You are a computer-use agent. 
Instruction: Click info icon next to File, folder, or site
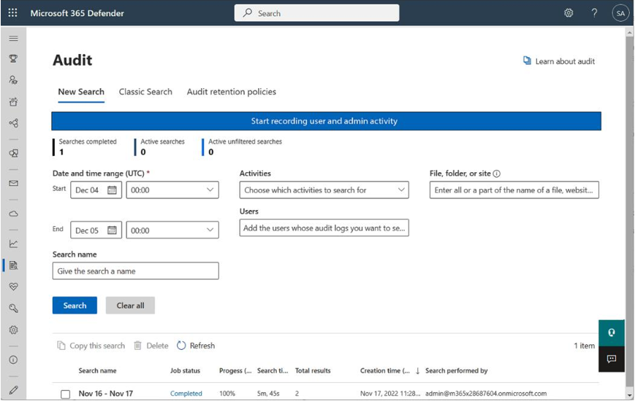point(496,174)
